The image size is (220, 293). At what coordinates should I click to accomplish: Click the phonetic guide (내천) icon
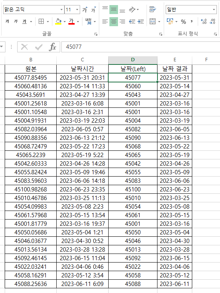(x=88, y=21)
